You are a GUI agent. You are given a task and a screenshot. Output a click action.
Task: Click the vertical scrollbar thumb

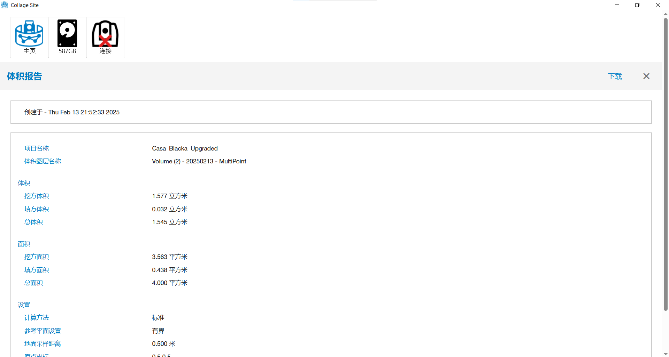(666, 163)
